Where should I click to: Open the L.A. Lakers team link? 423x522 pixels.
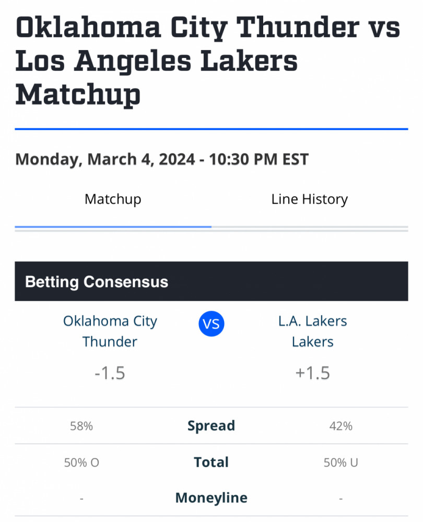312,331
